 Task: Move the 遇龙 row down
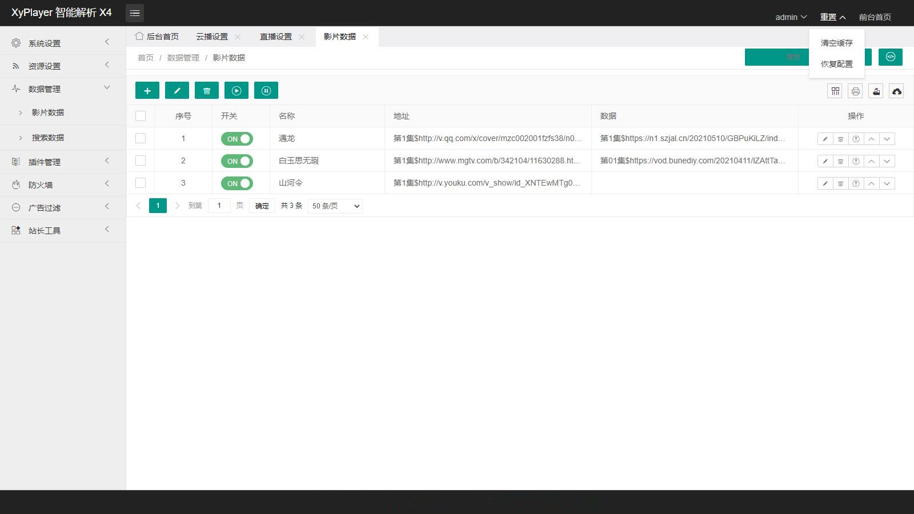click(887, 139)
